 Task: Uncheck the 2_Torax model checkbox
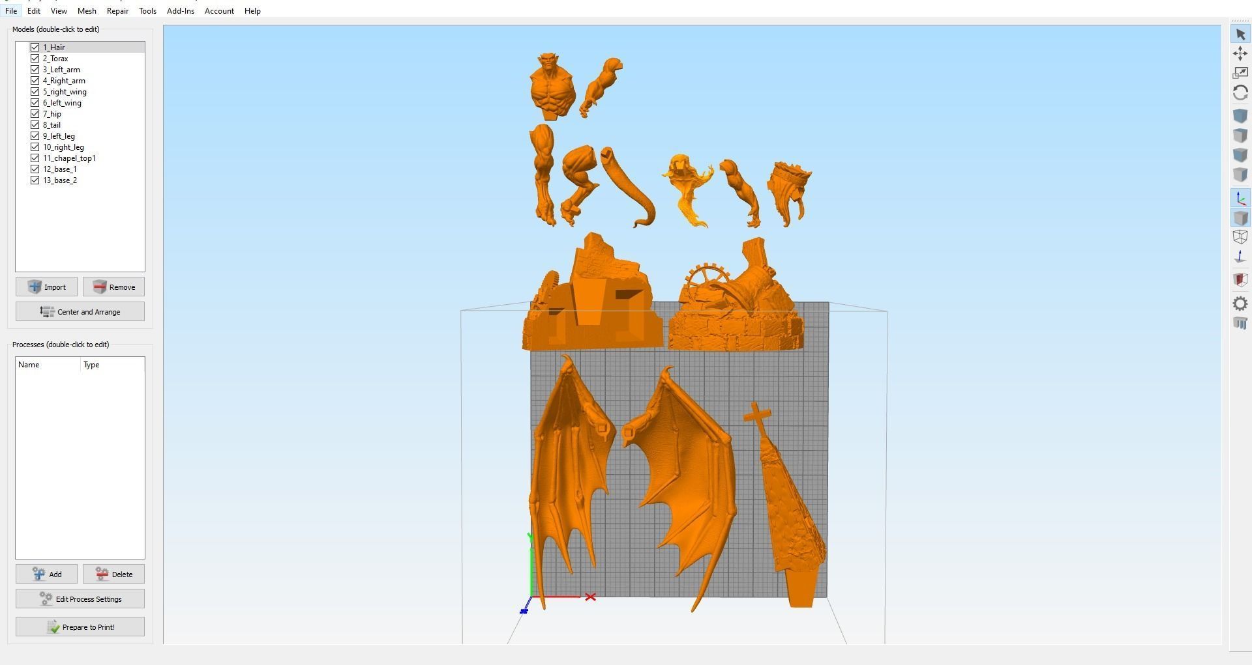35,59
